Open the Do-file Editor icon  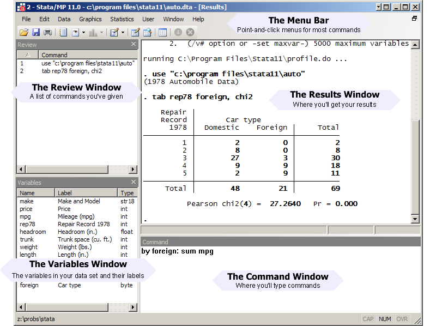(x=114, y=33)
